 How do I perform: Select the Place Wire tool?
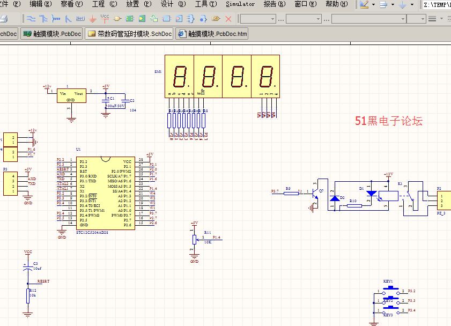31,19
